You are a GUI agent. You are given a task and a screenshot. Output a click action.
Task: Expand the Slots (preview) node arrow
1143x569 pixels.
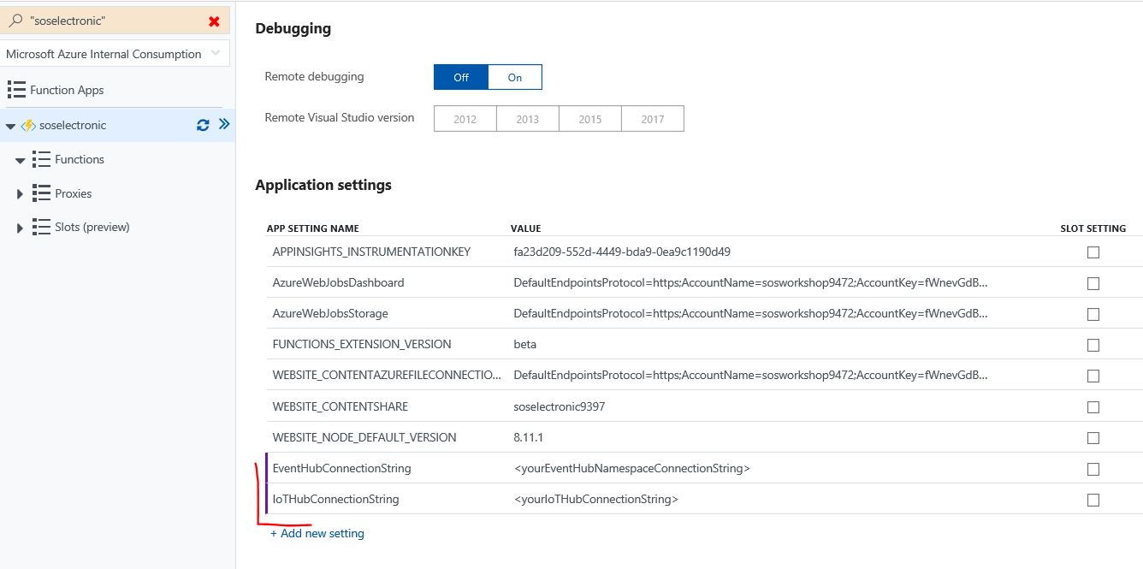coord(21,228)
